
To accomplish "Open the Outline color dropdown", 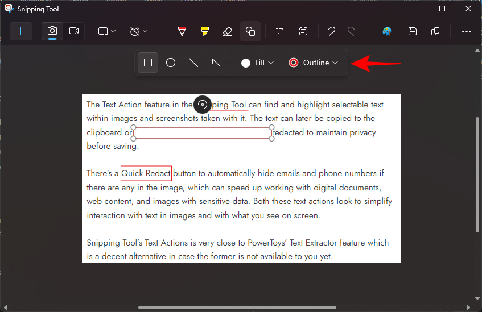I will coord(314,63).
